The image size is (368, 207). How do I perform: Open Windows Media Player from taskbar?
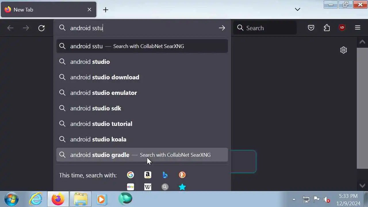click(101, 199)
